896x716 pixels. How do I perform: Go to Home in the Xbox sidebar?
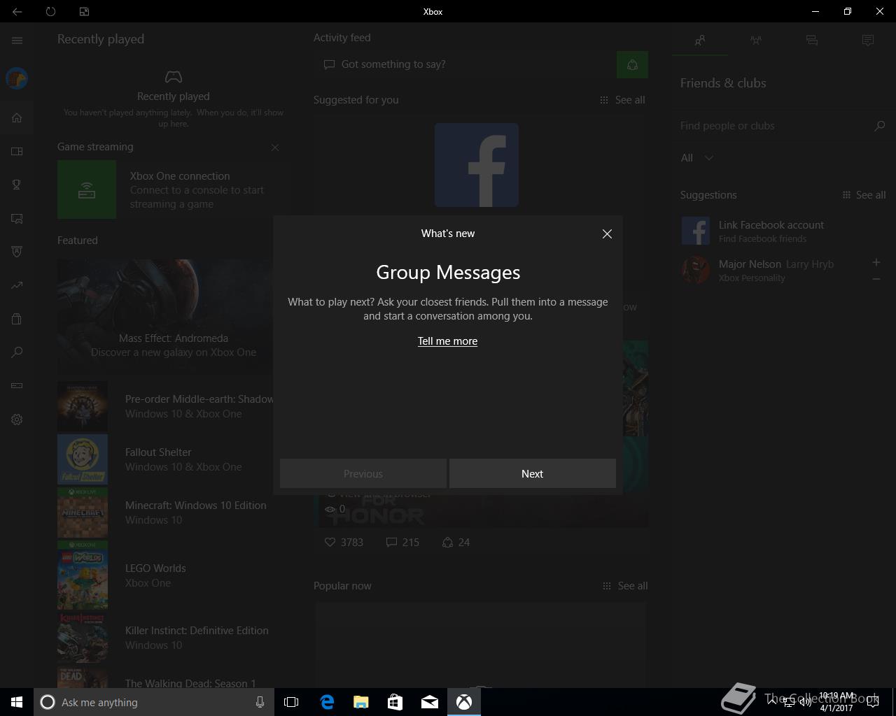[17, 117]
